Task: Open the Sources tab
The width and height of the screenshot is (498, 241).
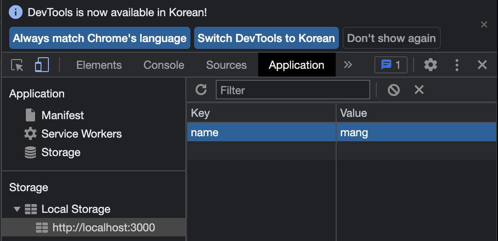Action: 226,65
